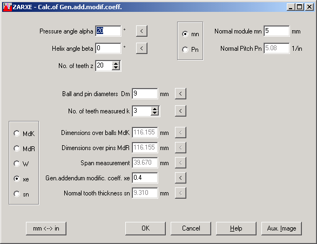317x244 pixels.
Task: Toggle units with mm <--> in button
Action: 46,228
